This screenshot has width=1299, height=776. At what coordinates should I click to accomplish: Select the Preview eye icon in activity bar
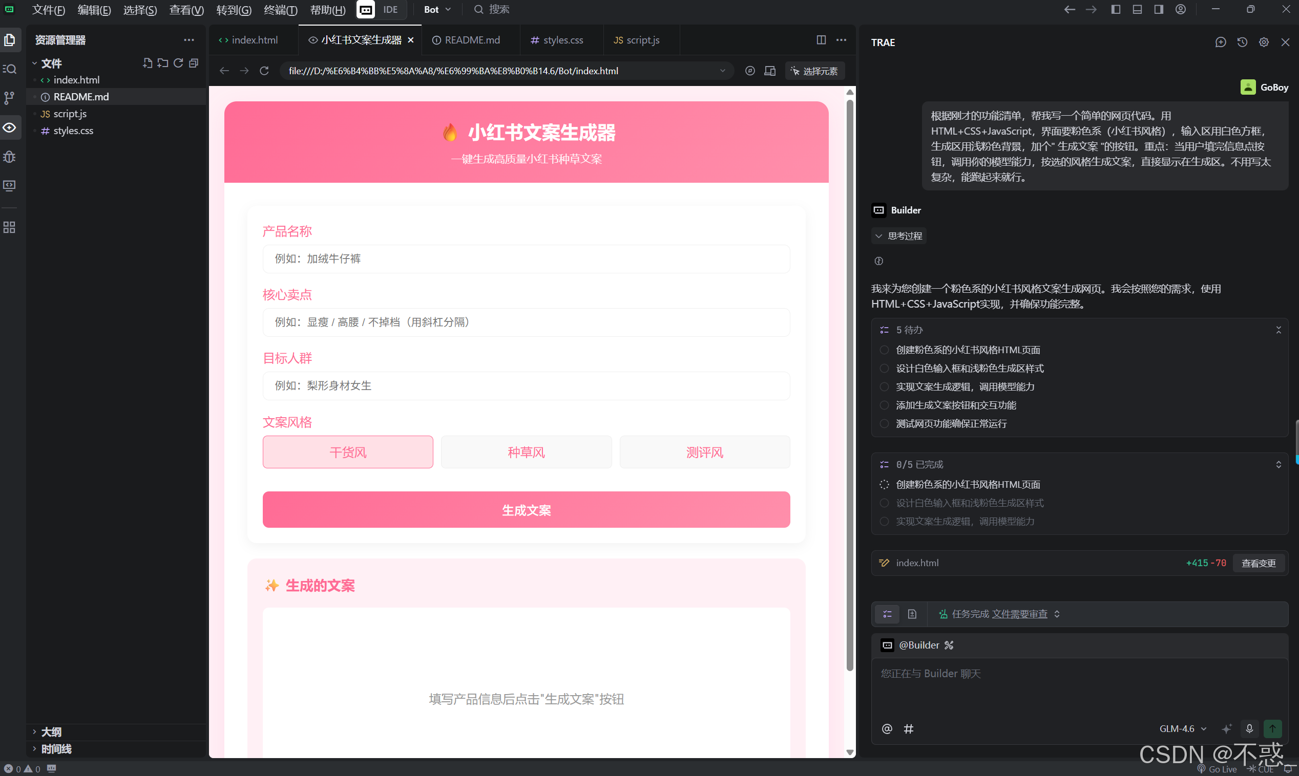[x=9, y=127]
